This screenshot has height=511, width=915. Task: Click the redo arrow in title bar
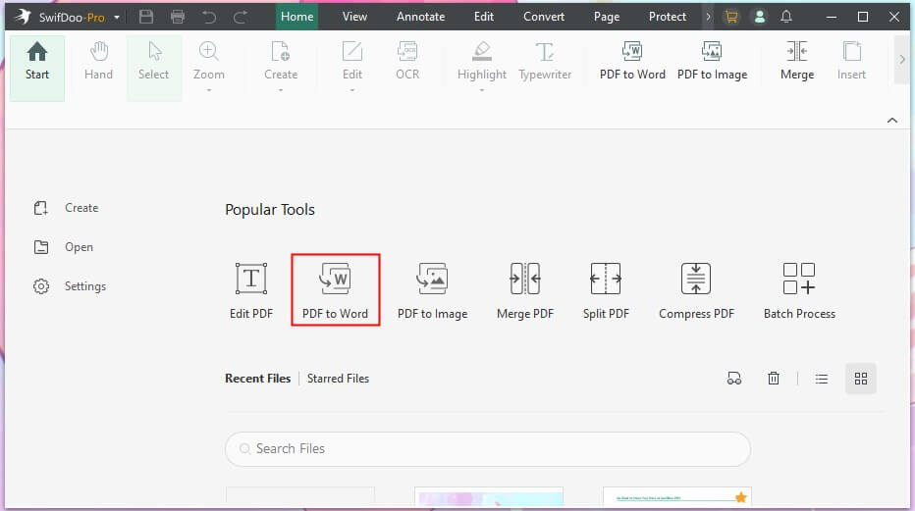tap(240, 17)
